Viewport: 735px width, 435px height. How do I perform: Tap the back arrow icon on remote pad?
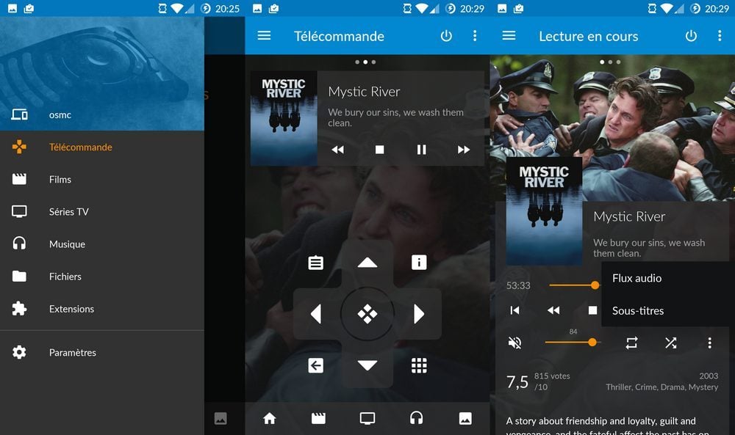coord(315,365)
